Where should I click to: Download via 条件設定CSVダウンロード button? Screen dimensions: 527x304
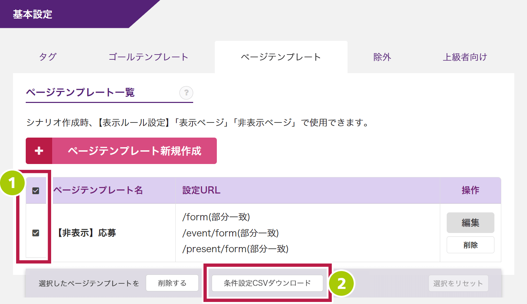point(267,283)
